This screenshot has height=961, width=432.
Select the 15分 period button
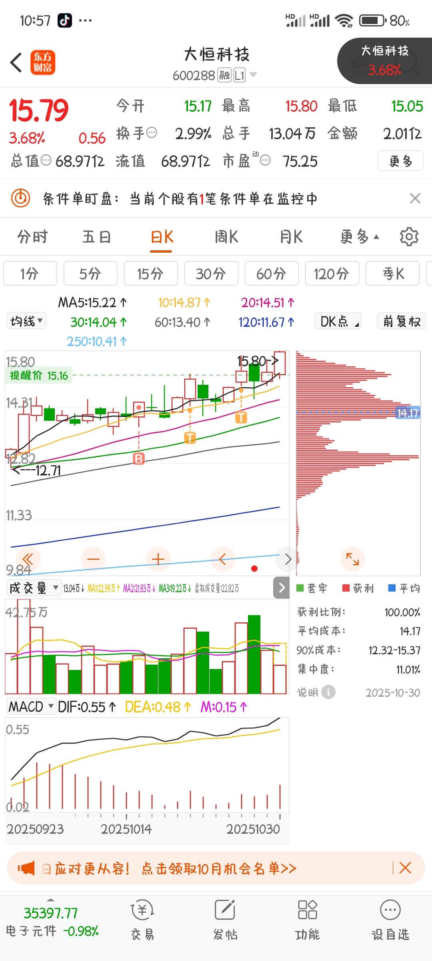click(151, 273)
